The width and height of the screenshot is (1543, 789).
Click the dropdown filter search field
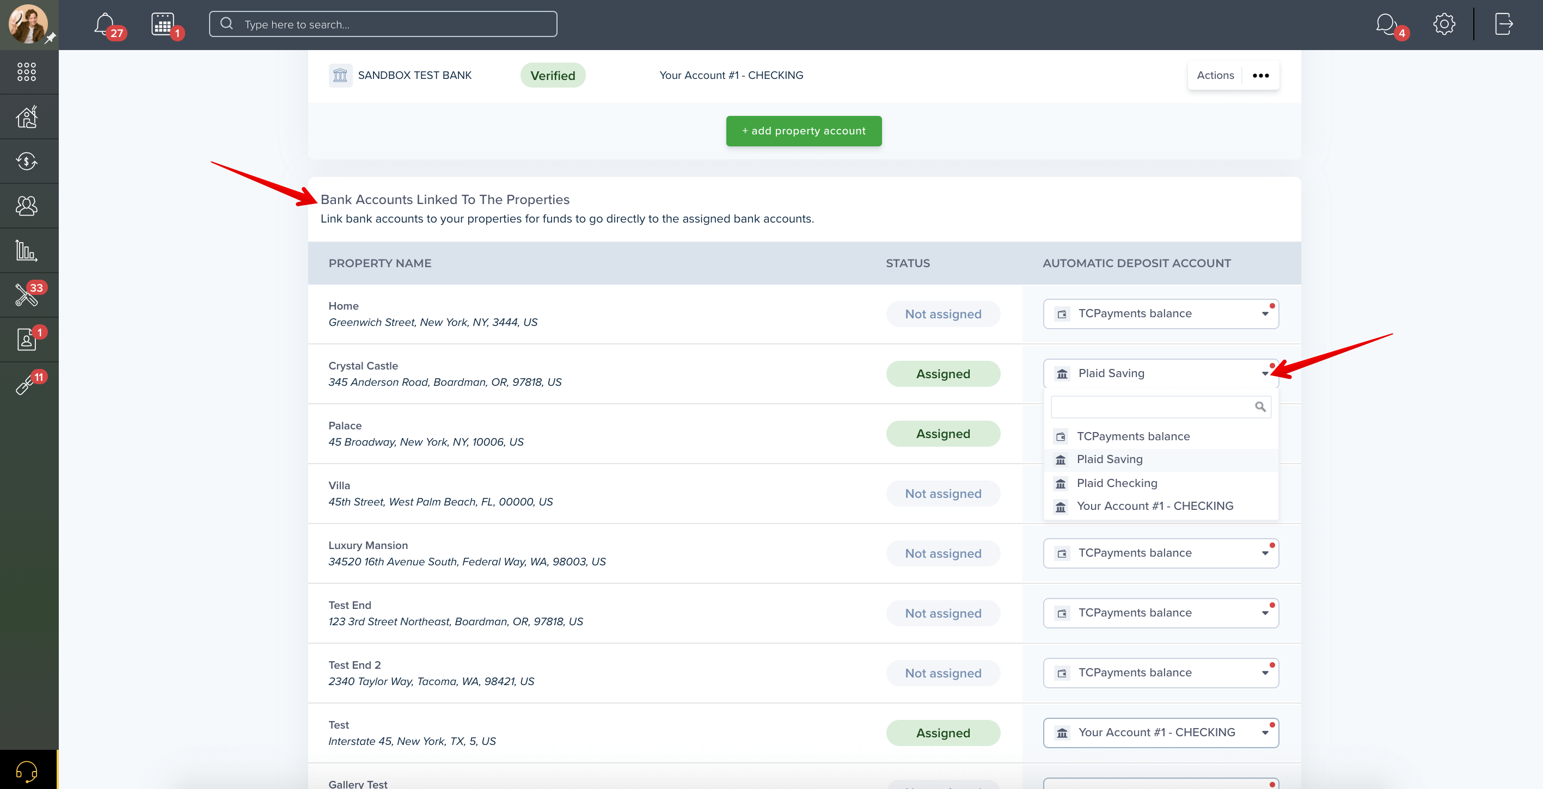(x=1161, y=406)
